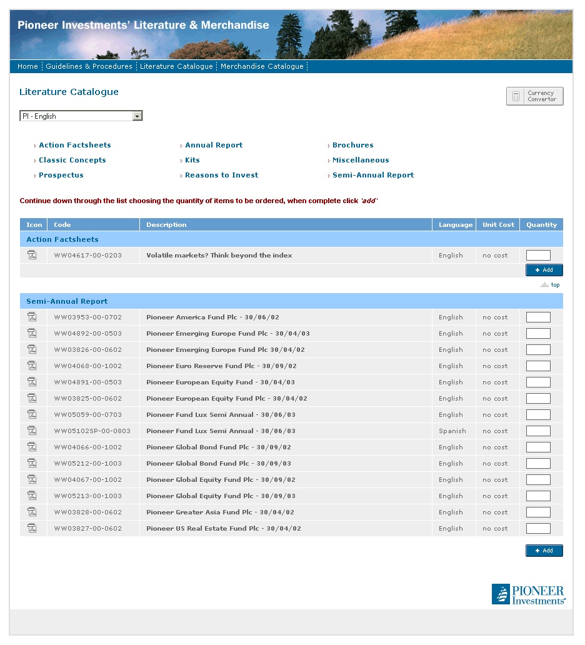Open PDF icon for Pioneer US Real Estate Fund
The height and width of the screenshot is (645, 585).
(32, 528)
